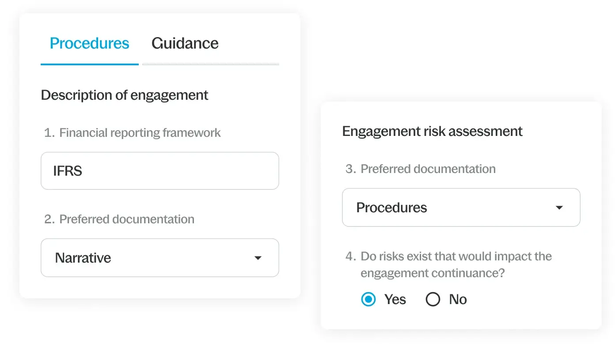615x346 pixels.
Task: Click the 'No' text label
Action: coord(458,300)
